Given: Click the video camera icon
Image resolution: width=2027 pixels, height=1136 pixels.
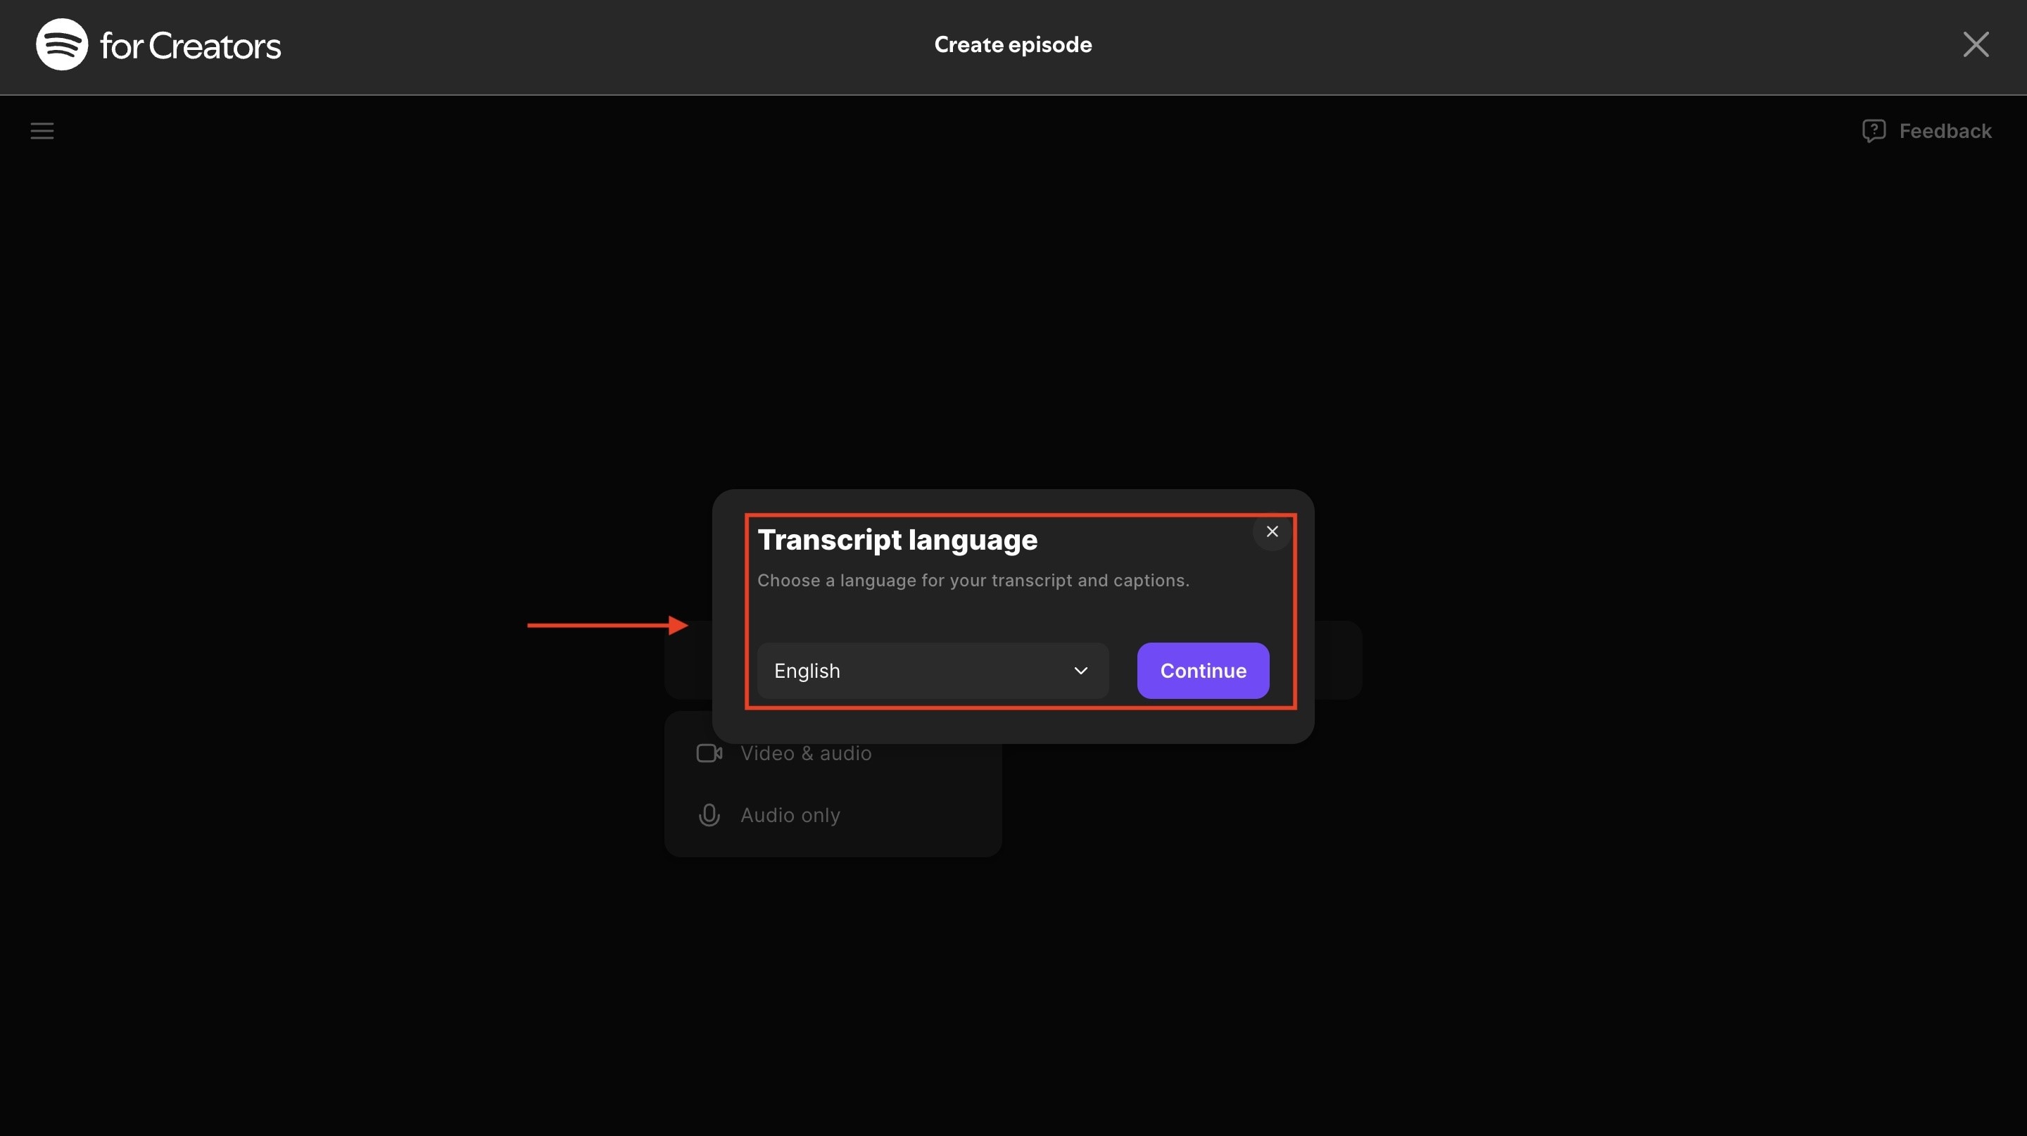Looking at the screenshot, I should click(709, 753).
